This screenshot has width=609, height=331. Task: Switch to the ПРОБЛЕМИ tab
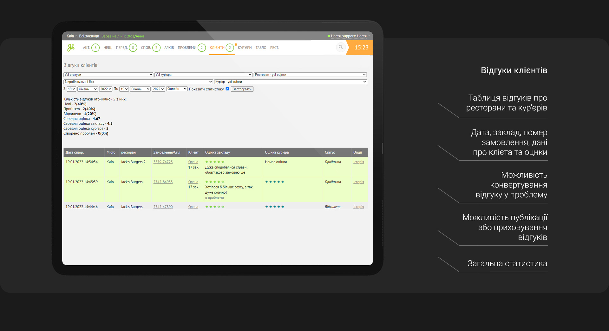(187, 48)
